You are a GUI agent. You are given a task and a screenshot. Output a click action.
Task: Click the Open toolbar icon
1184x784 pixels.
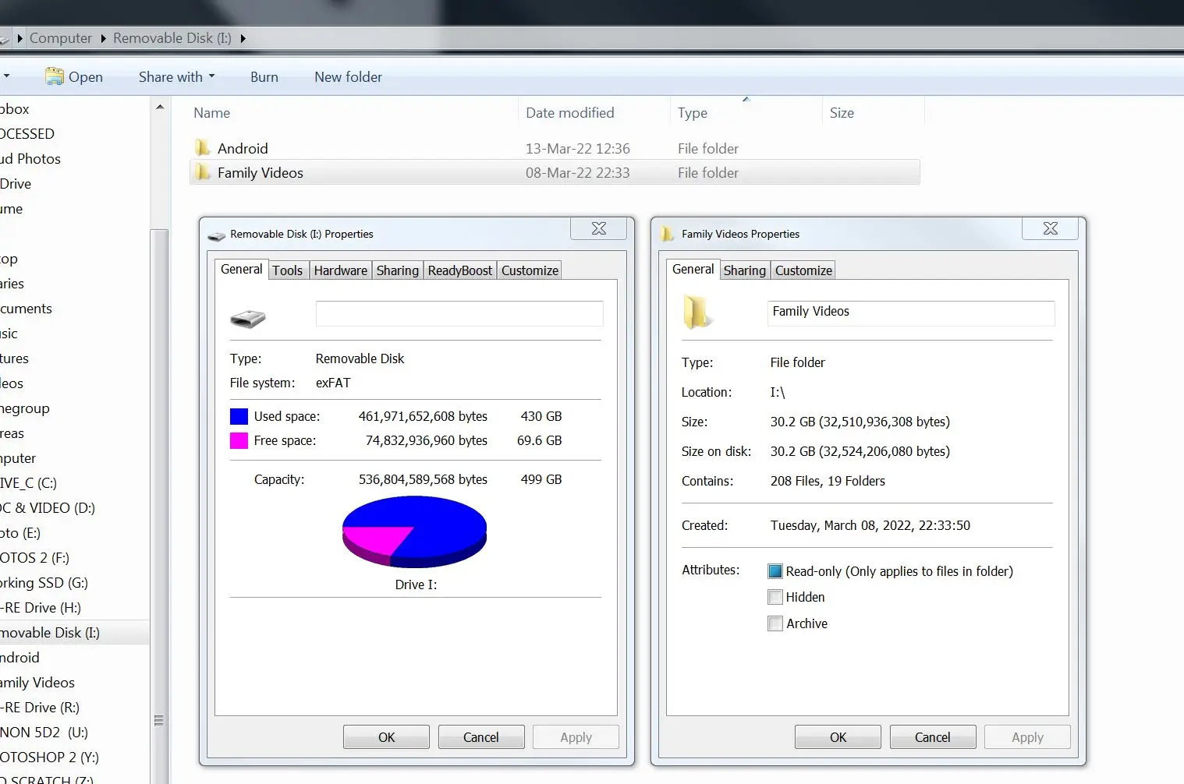54,76
